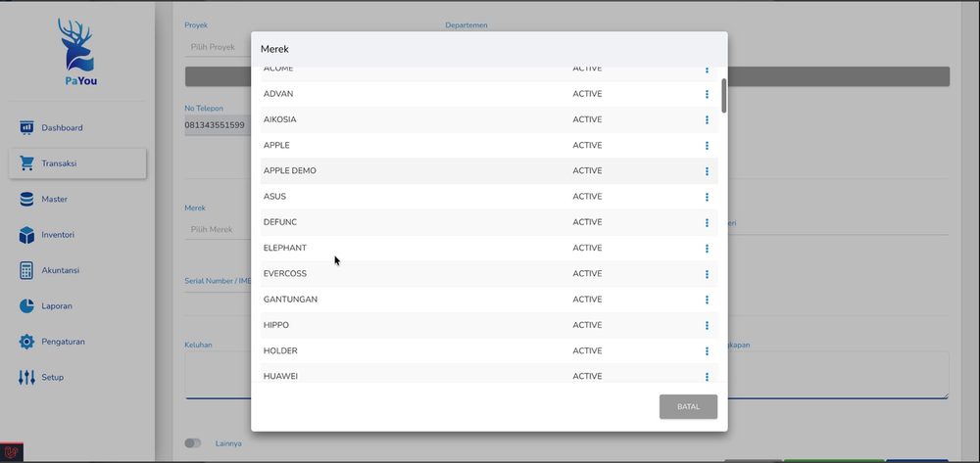Click the Laravel debug icon in corner
The height and width of the screenshot is (463, 980).
coord(11,452)
